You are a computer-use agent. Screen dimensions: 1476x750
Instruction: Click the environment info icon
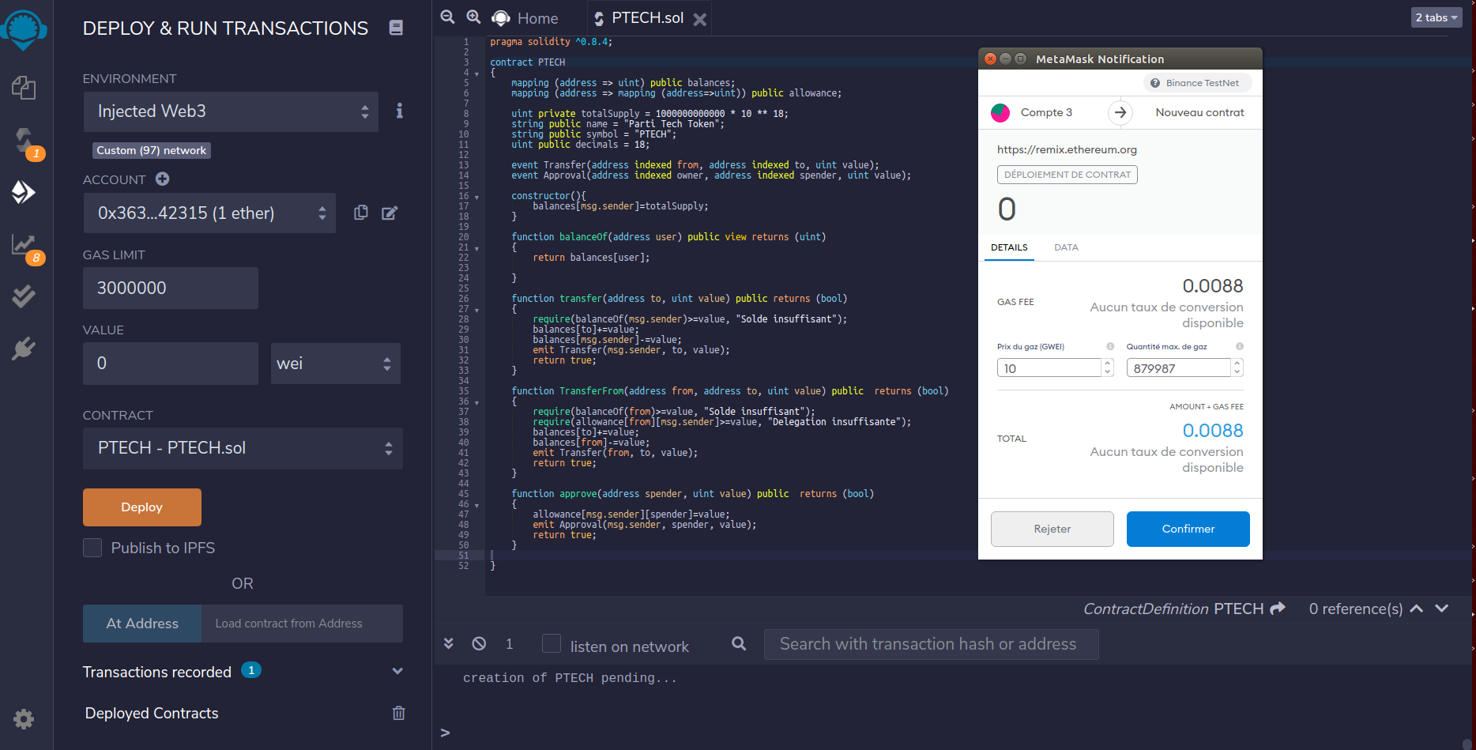(399, 111)
